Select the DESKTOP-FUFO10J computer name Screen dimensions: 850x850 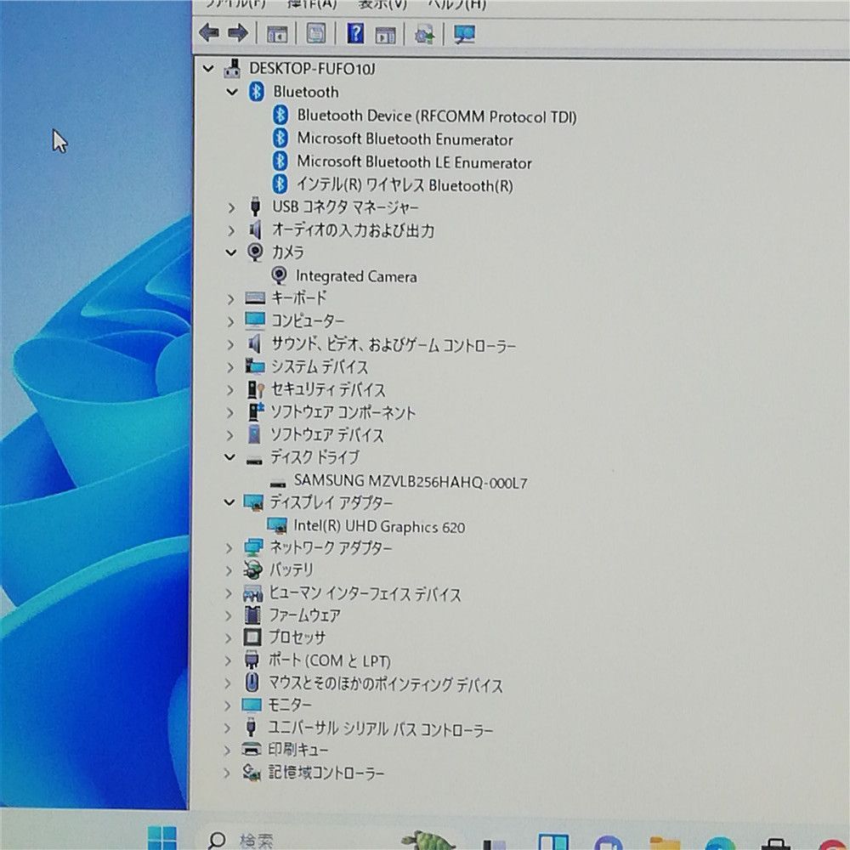tap(312, 69)
